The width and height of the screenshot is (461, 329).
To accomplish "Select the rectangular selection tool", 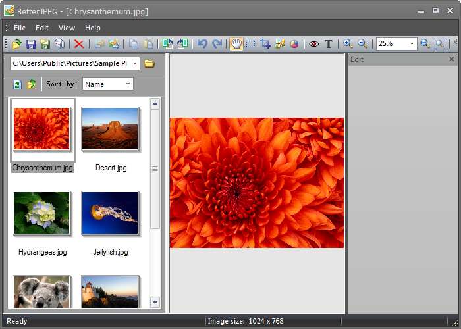I will pyautogui.click(x=250, y=44).
